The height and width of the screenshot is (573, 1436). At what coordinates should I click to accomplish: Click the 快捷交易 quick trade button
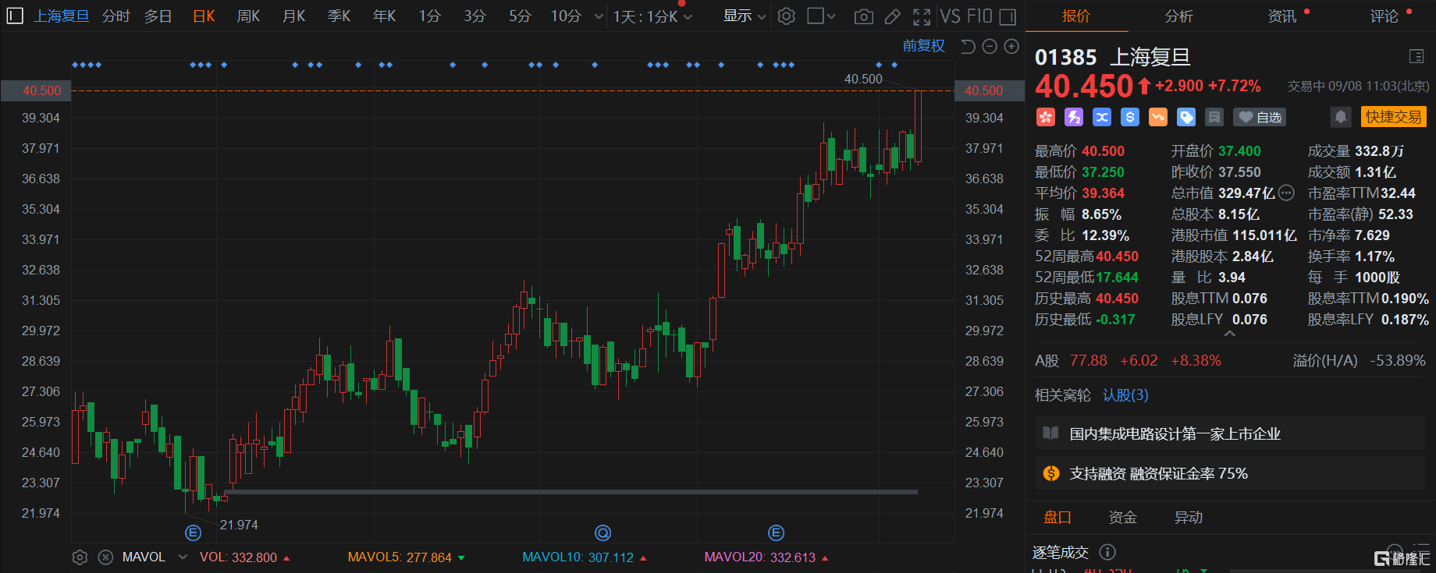coord(1394,117)
